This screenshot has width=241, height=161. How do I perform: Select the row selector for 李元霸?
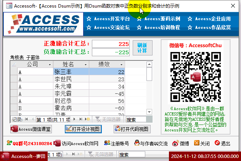[14, 93]
